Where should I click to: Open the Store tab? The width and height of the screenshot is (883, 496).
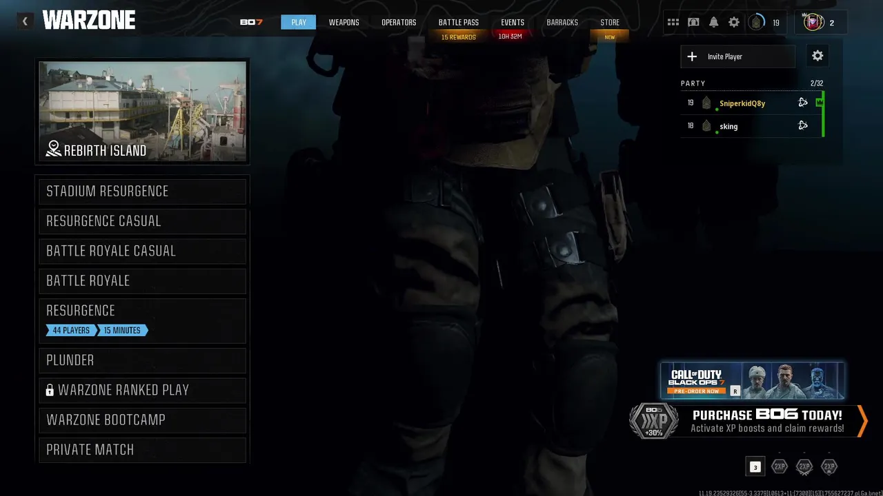[x=610, y=22]
